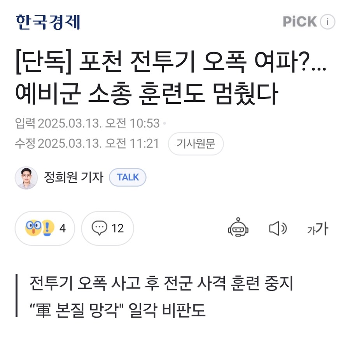Click the 한국경제 publisher logo
This screenshot has height=346, width=350.
click(47, 21)
